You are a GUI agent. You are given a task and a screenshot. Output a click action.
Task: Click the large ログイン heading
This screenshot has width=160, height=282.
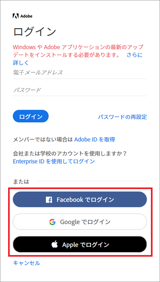tap(35, 32)
